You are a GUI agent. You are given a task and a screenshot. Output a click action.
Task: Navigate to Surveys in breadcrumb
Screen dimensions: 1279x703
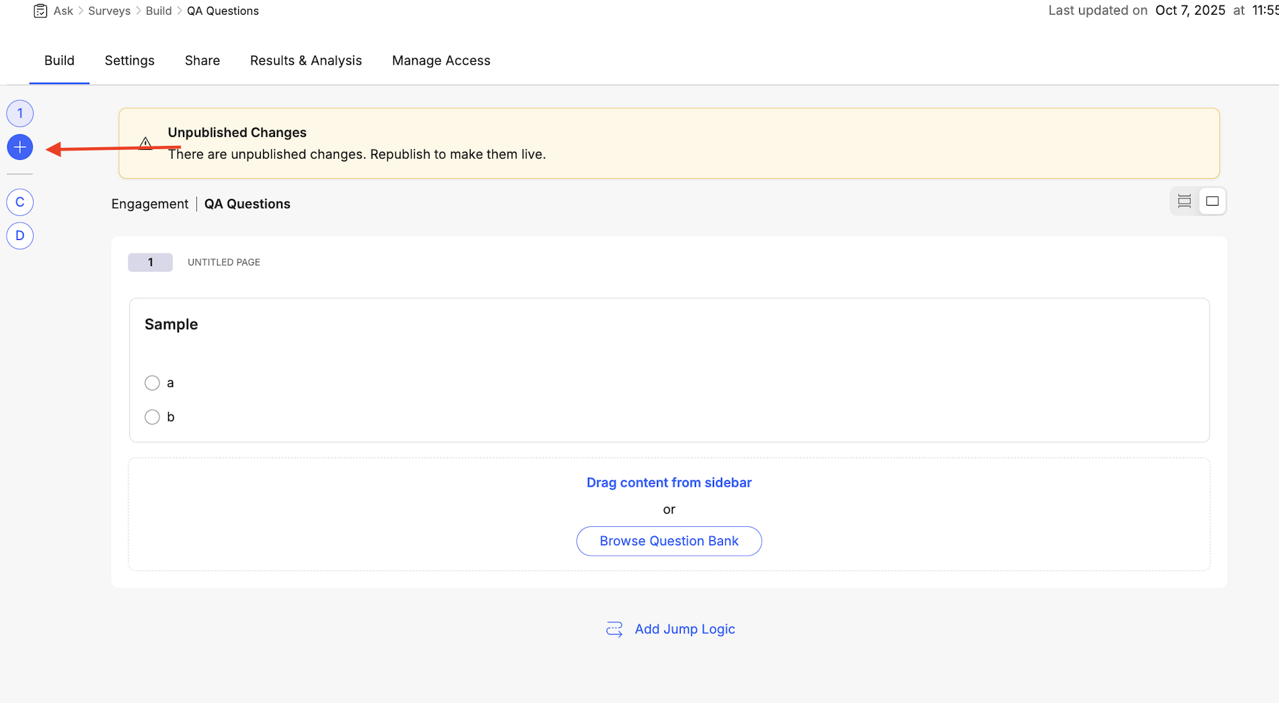(x=109, y=11)
